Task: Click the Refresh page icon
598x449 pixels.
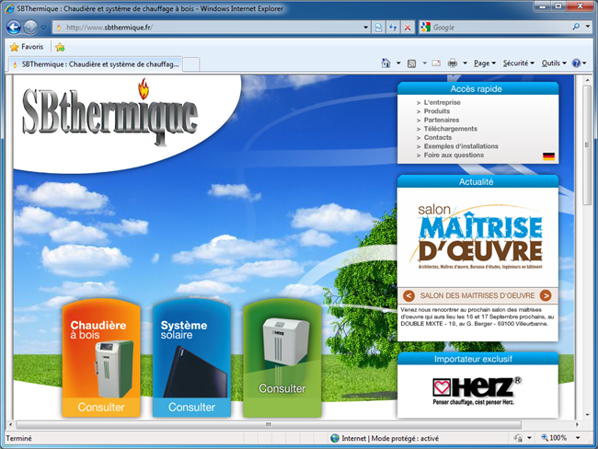Action: [x=393, y=28]
